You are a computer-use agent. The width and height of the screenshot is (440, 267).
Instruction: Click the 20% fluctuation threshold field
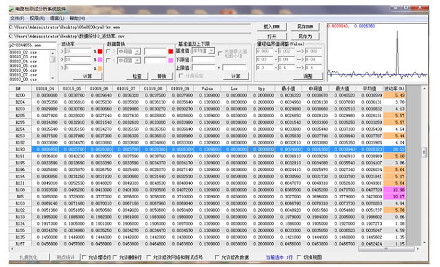point(78,51)
